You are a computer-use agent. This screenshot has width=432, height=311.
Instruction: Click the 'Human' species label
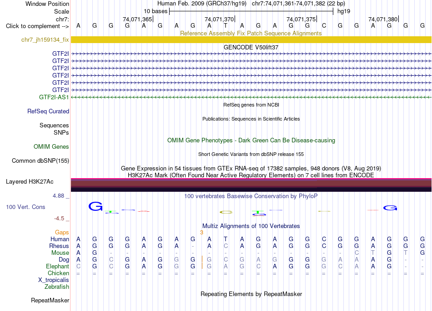pyautogui.click(x=60, y=239)
